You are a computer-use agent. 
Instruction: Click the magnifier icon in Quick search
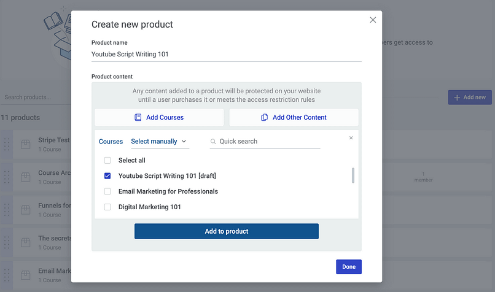coord(214,142)
